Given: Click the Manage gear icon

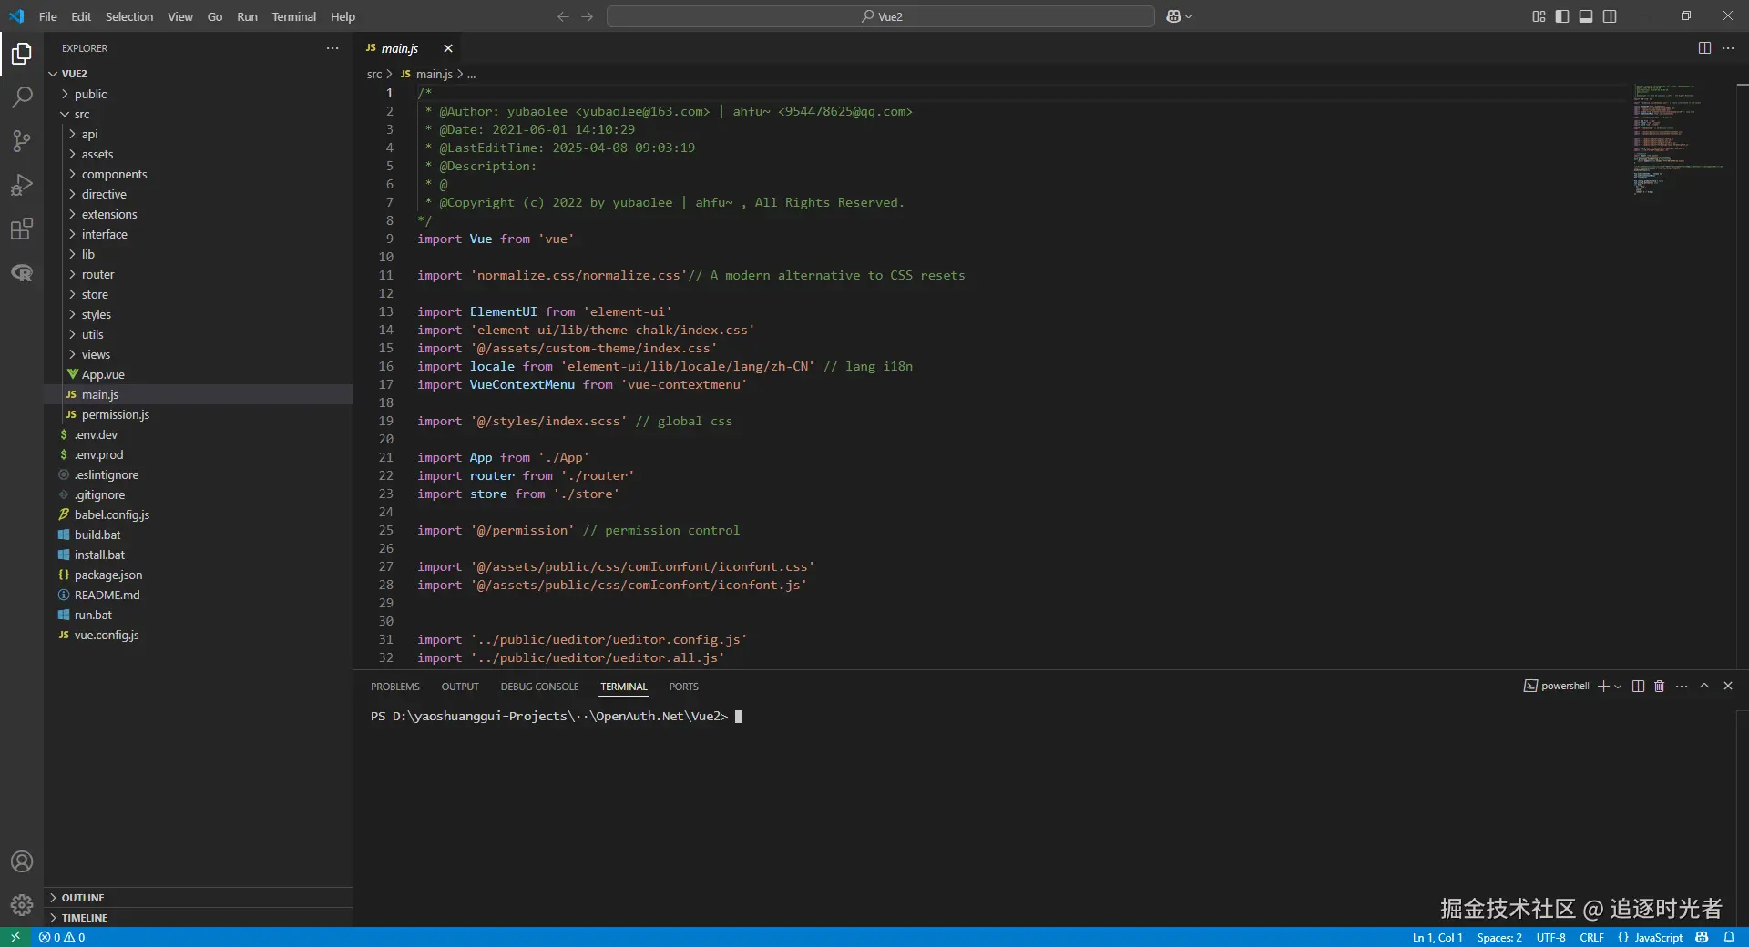Looking at the screenshot, I should click(22, 905).
